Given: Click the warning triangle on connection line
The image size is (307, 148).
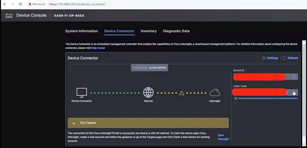Looking at the screenshot, I should (x=182, y=93).
